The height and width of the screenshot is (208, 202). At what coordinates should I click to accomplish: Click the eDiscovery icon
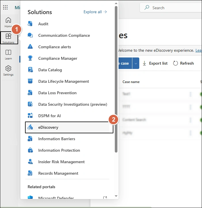click(30, 127)
